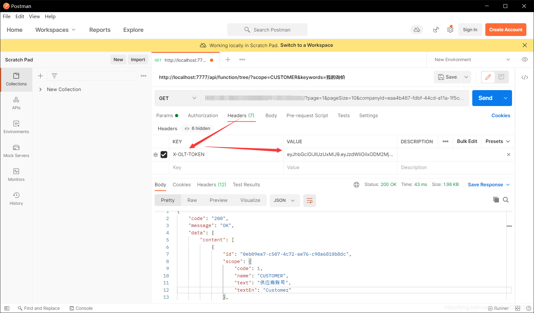Open the response Cookies tab
The width and height of the screenshot is (534, 313).
[x=182, y=185]
